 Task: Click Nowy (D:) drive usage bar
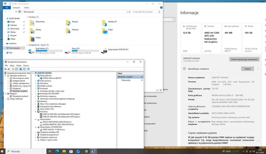click(x=85, y=51)
